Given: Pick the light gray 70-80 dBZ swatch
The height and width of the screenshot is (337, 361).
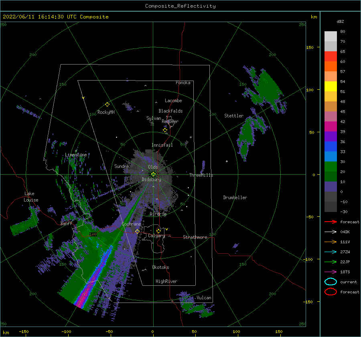Looking at the screenshot, I should pyautogui.click(x=331, y=36).
